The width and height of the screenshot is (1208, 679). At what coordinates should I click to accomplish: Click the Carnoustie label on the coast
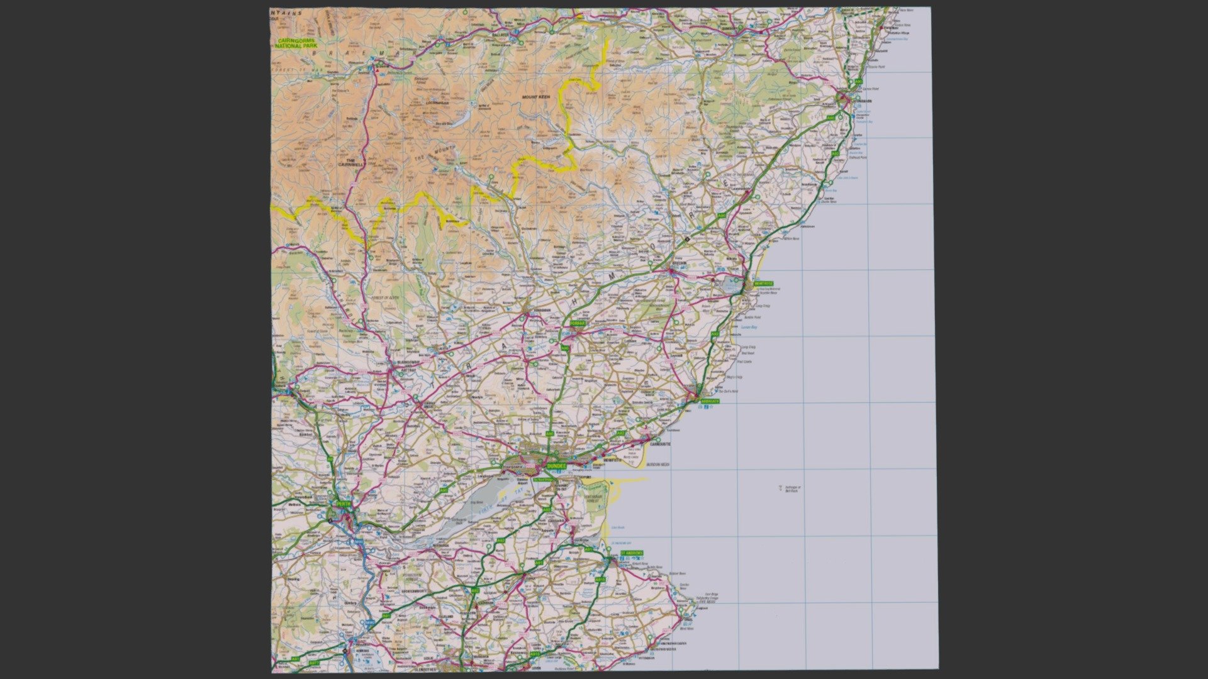click(659, 444)
